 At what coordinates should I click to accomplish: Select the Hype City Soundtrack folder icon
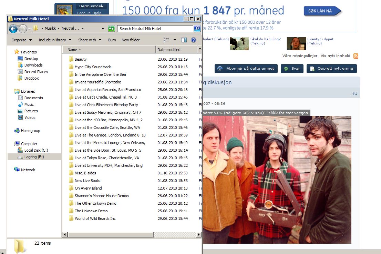tap(71, 67)
